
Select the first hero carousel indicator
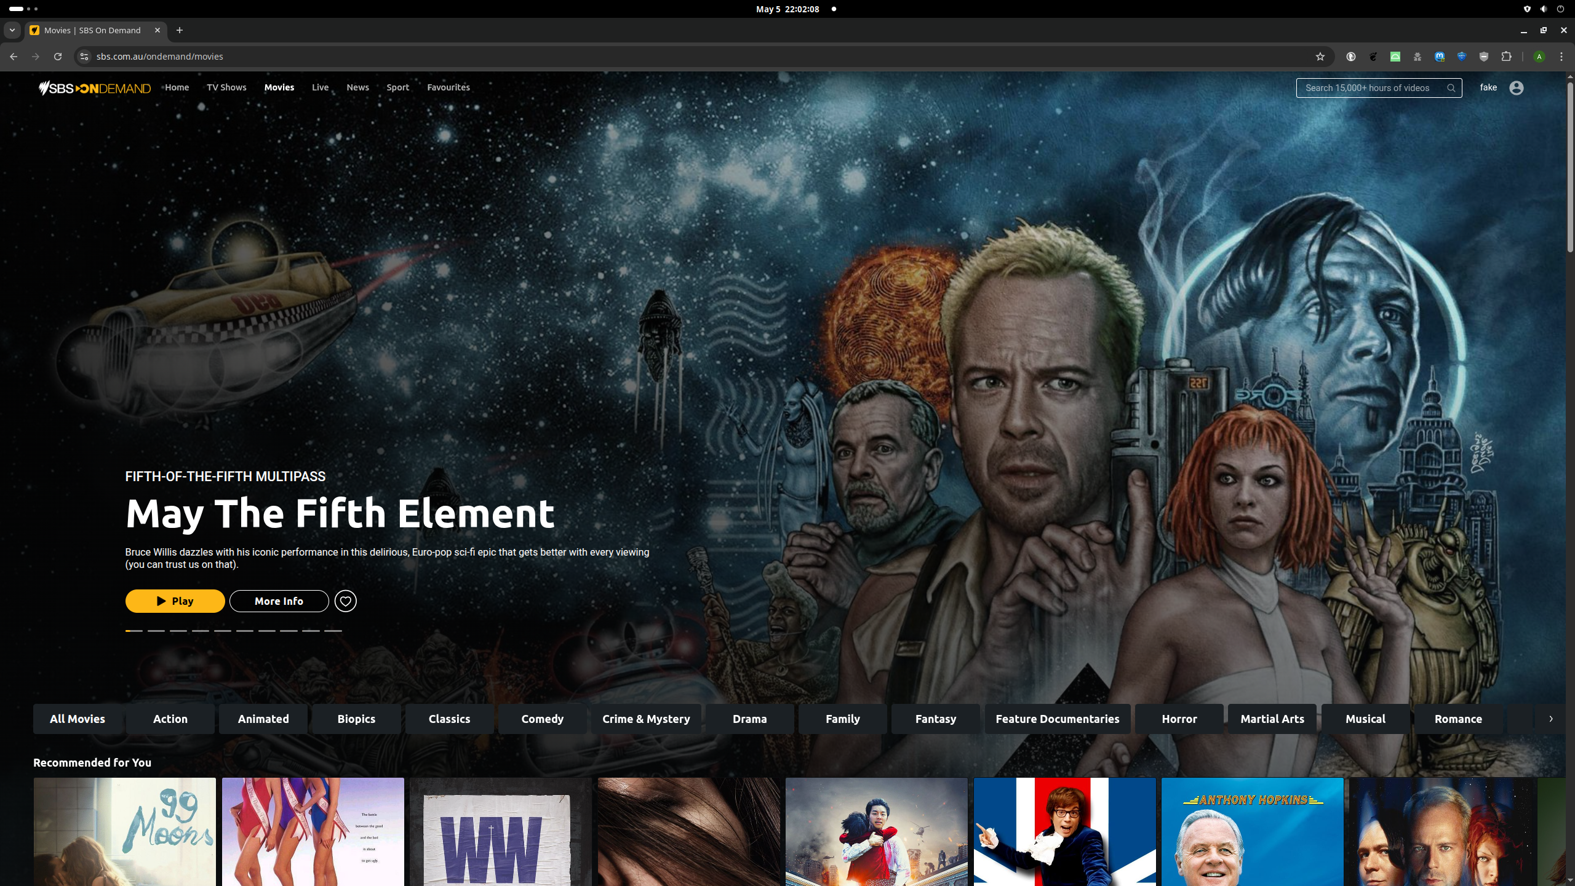134,631
